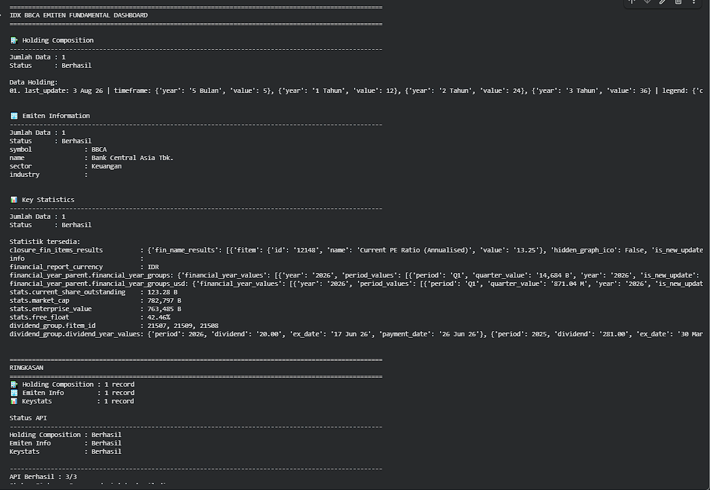
Task: Click the 'Emiten Information' section heading
Action: click(x=56, y=116)
